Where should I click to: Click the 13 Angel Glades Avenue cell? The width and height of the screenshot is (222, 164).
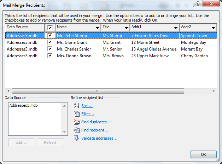[154, 49]
